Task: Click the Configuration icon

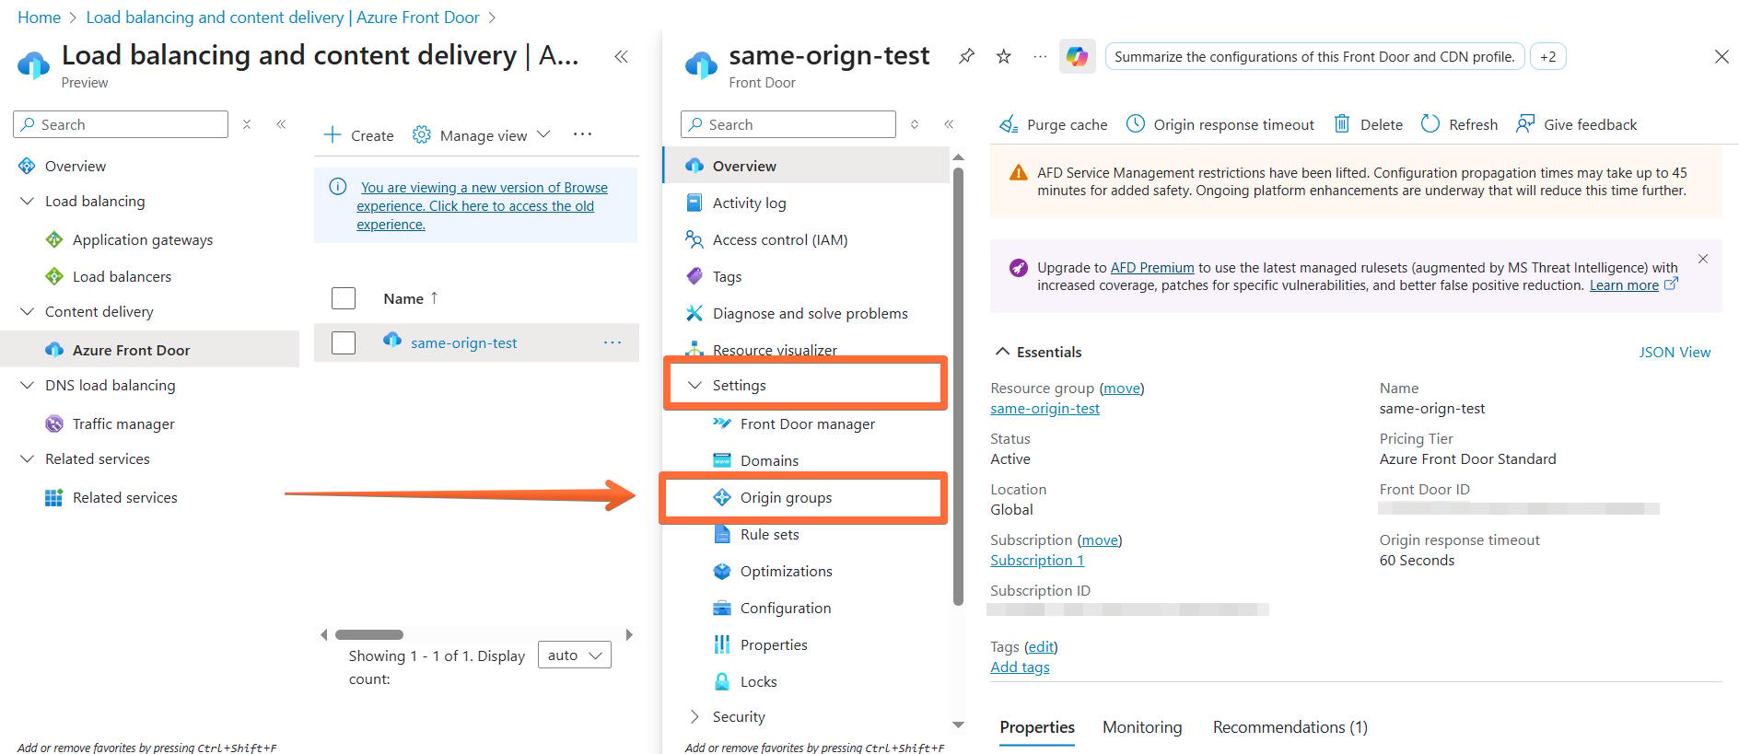Action: click(722, 608)
